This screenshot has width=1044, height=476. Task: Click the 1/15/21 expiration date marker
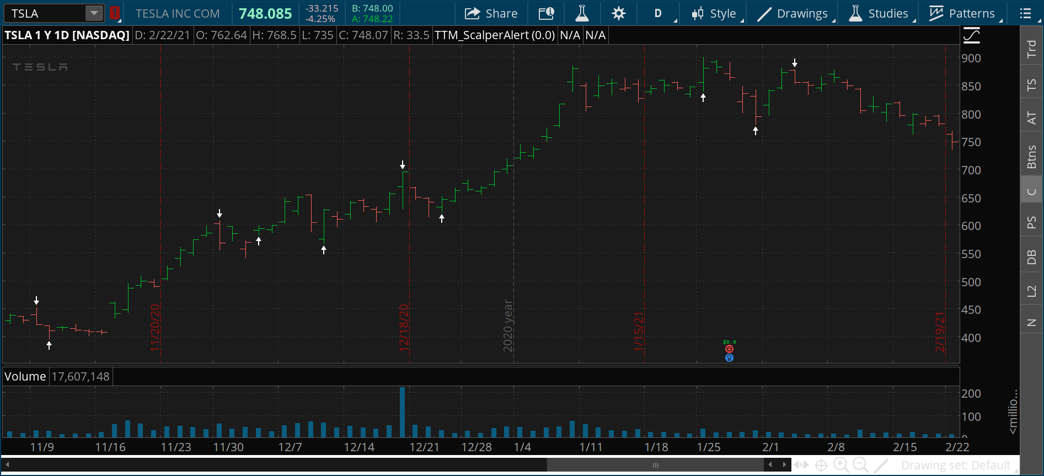click(639, 331)
